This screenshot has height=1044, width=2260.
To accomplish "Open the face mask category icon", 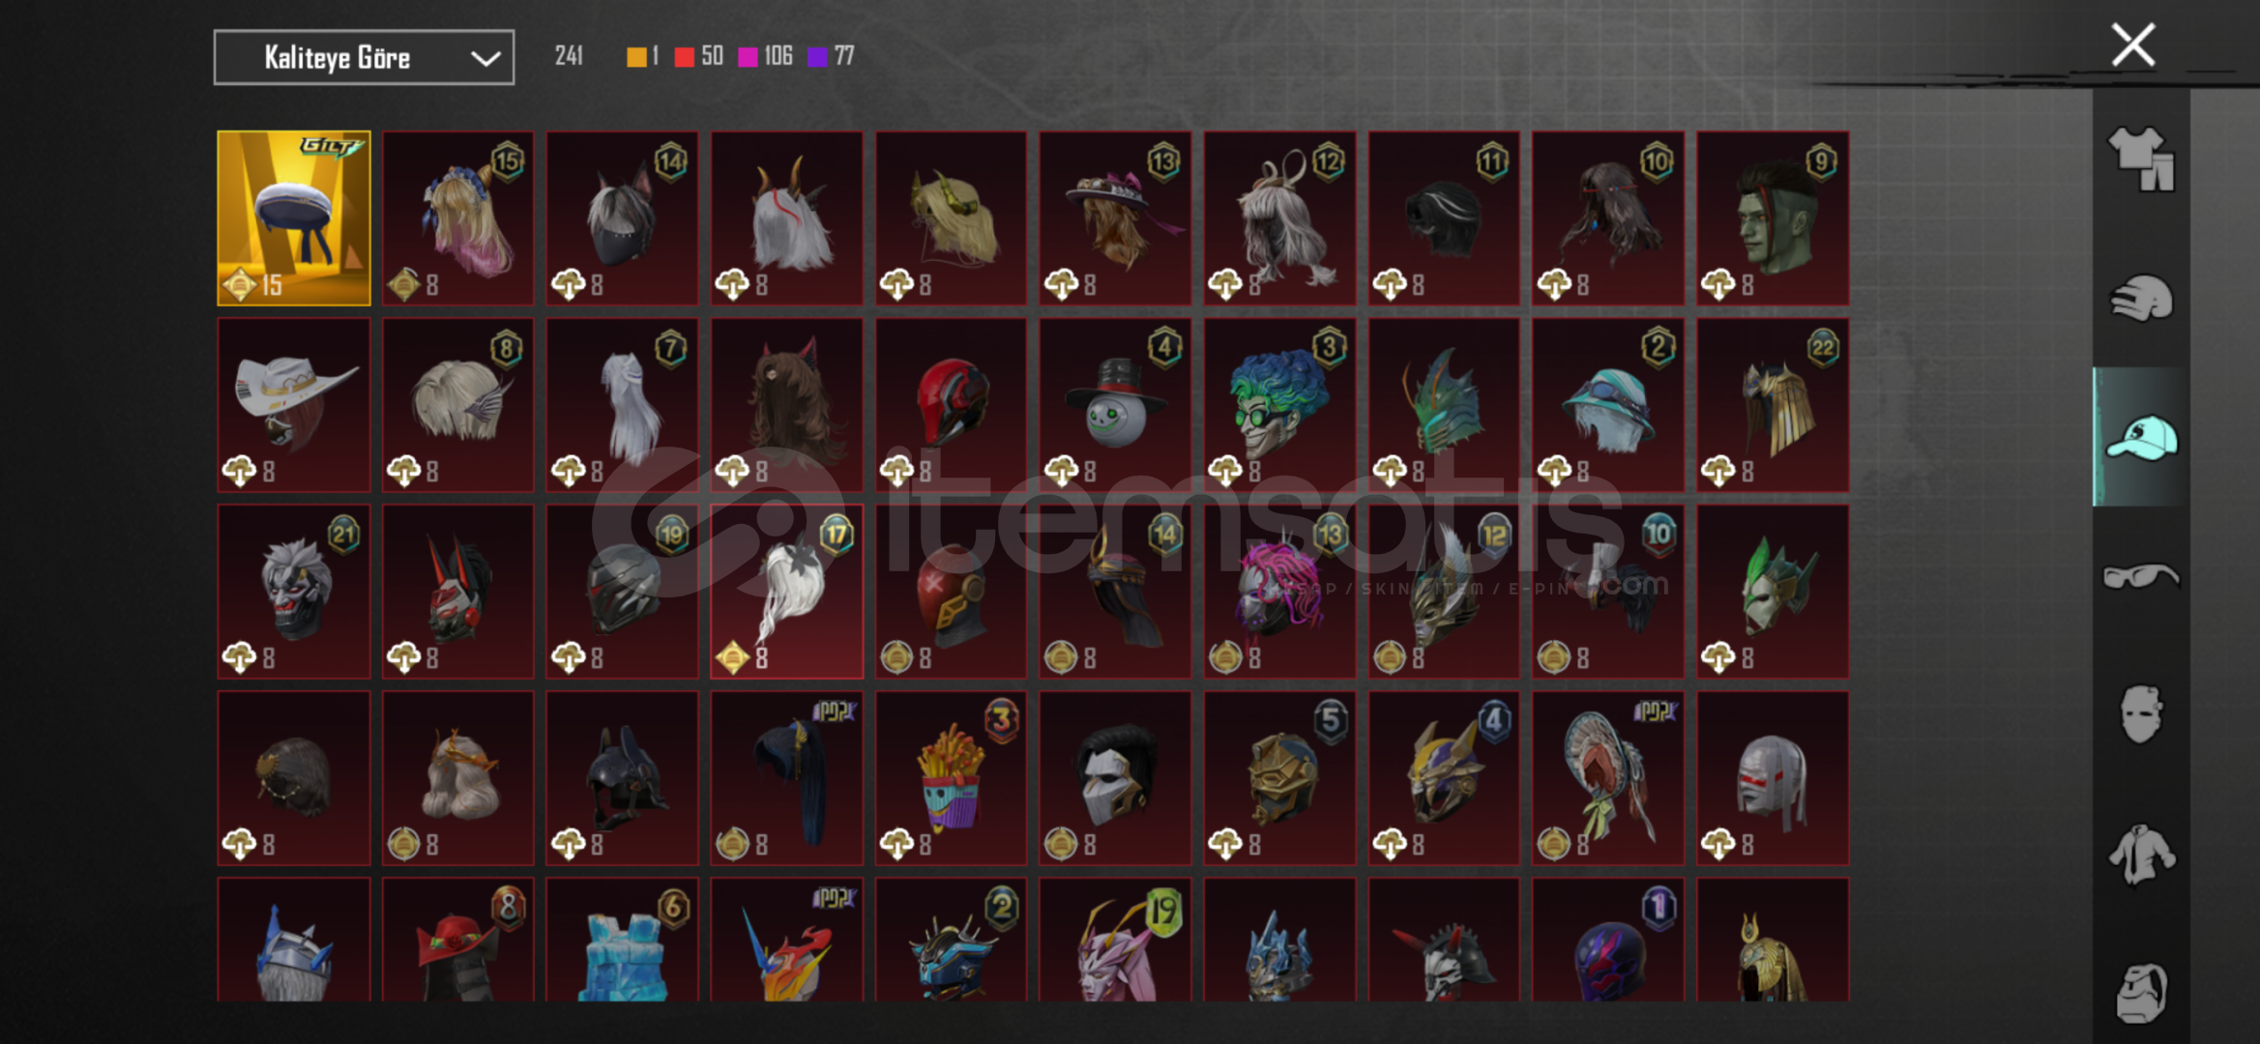I will tap(2141, 714).
